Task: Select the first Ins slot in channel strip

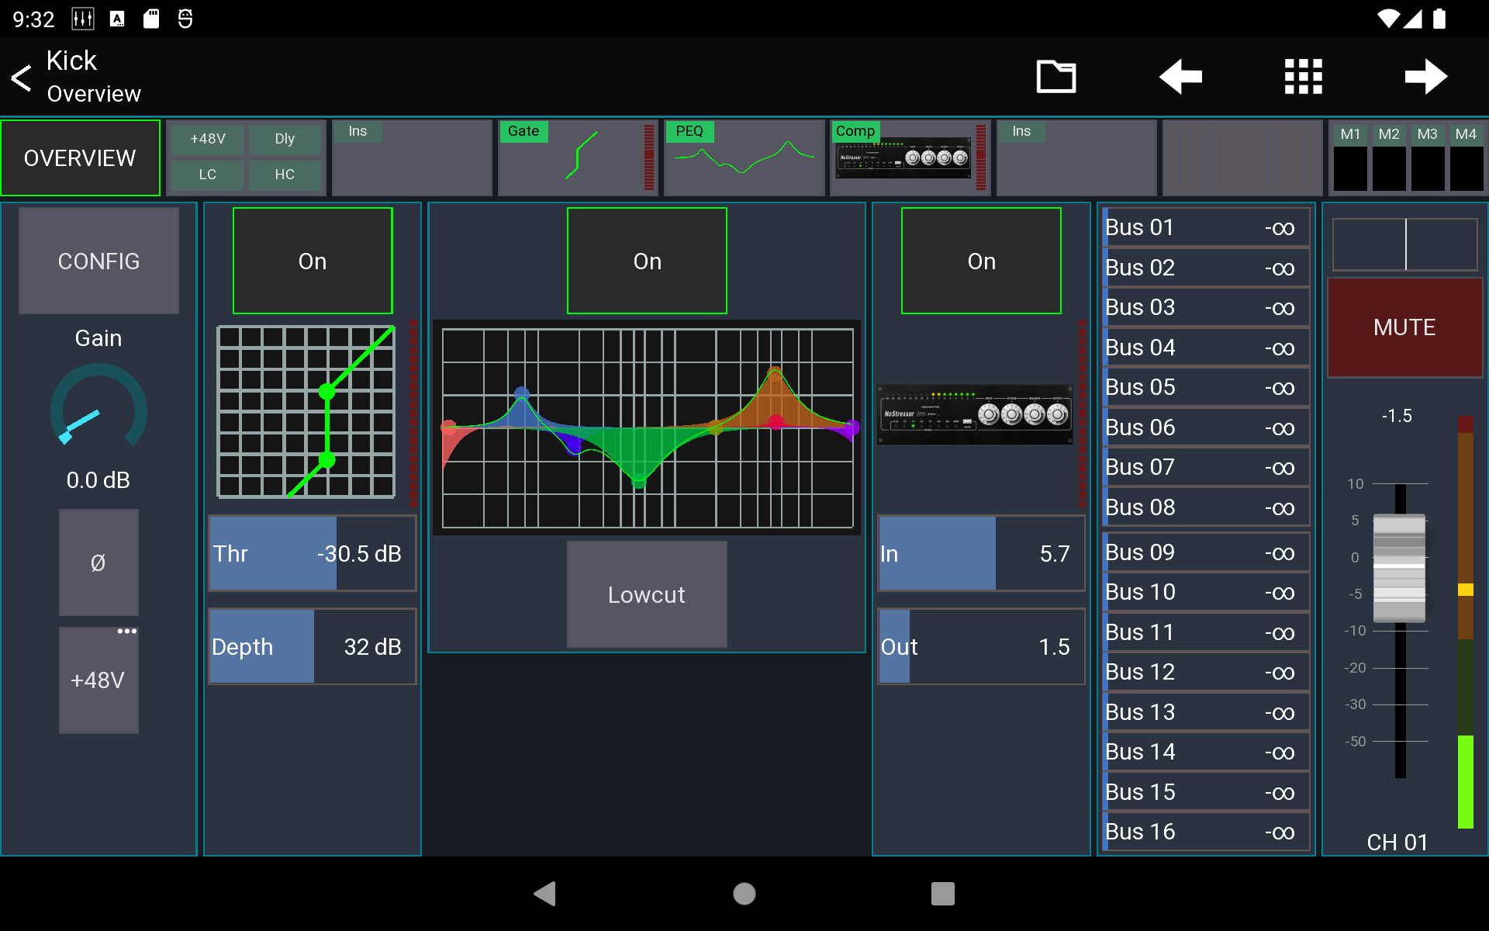Action: click(412, 157)
